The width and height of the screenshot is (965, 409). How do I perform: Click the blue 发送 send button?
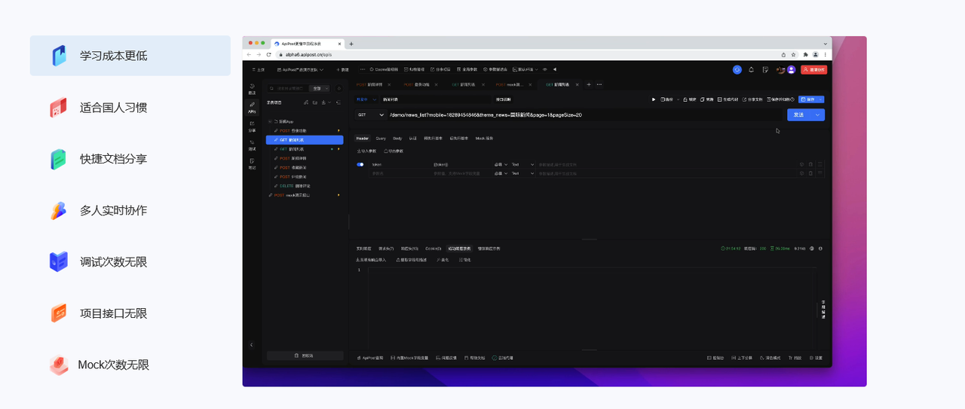click(798, 114)
